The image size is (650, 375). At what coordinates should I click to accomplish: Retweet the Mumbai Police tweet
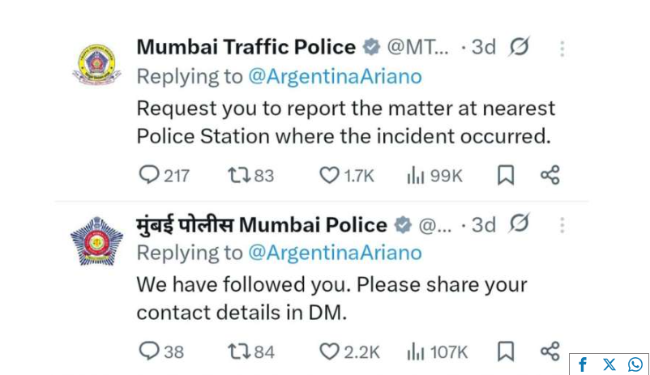pos(238,352)
